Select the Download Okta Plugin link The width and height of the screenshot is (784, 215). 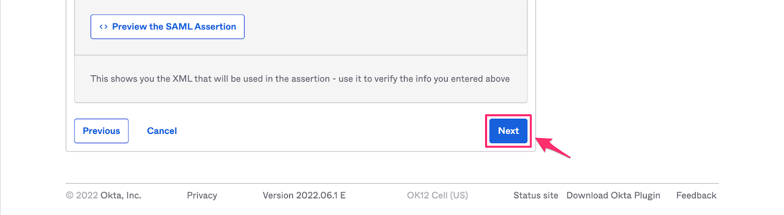tap(613, 195)
